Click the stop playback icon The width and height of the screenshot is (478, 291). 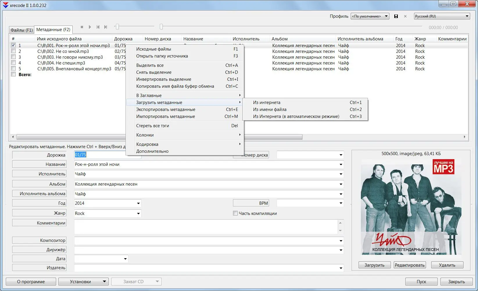[x=82, y=27]
